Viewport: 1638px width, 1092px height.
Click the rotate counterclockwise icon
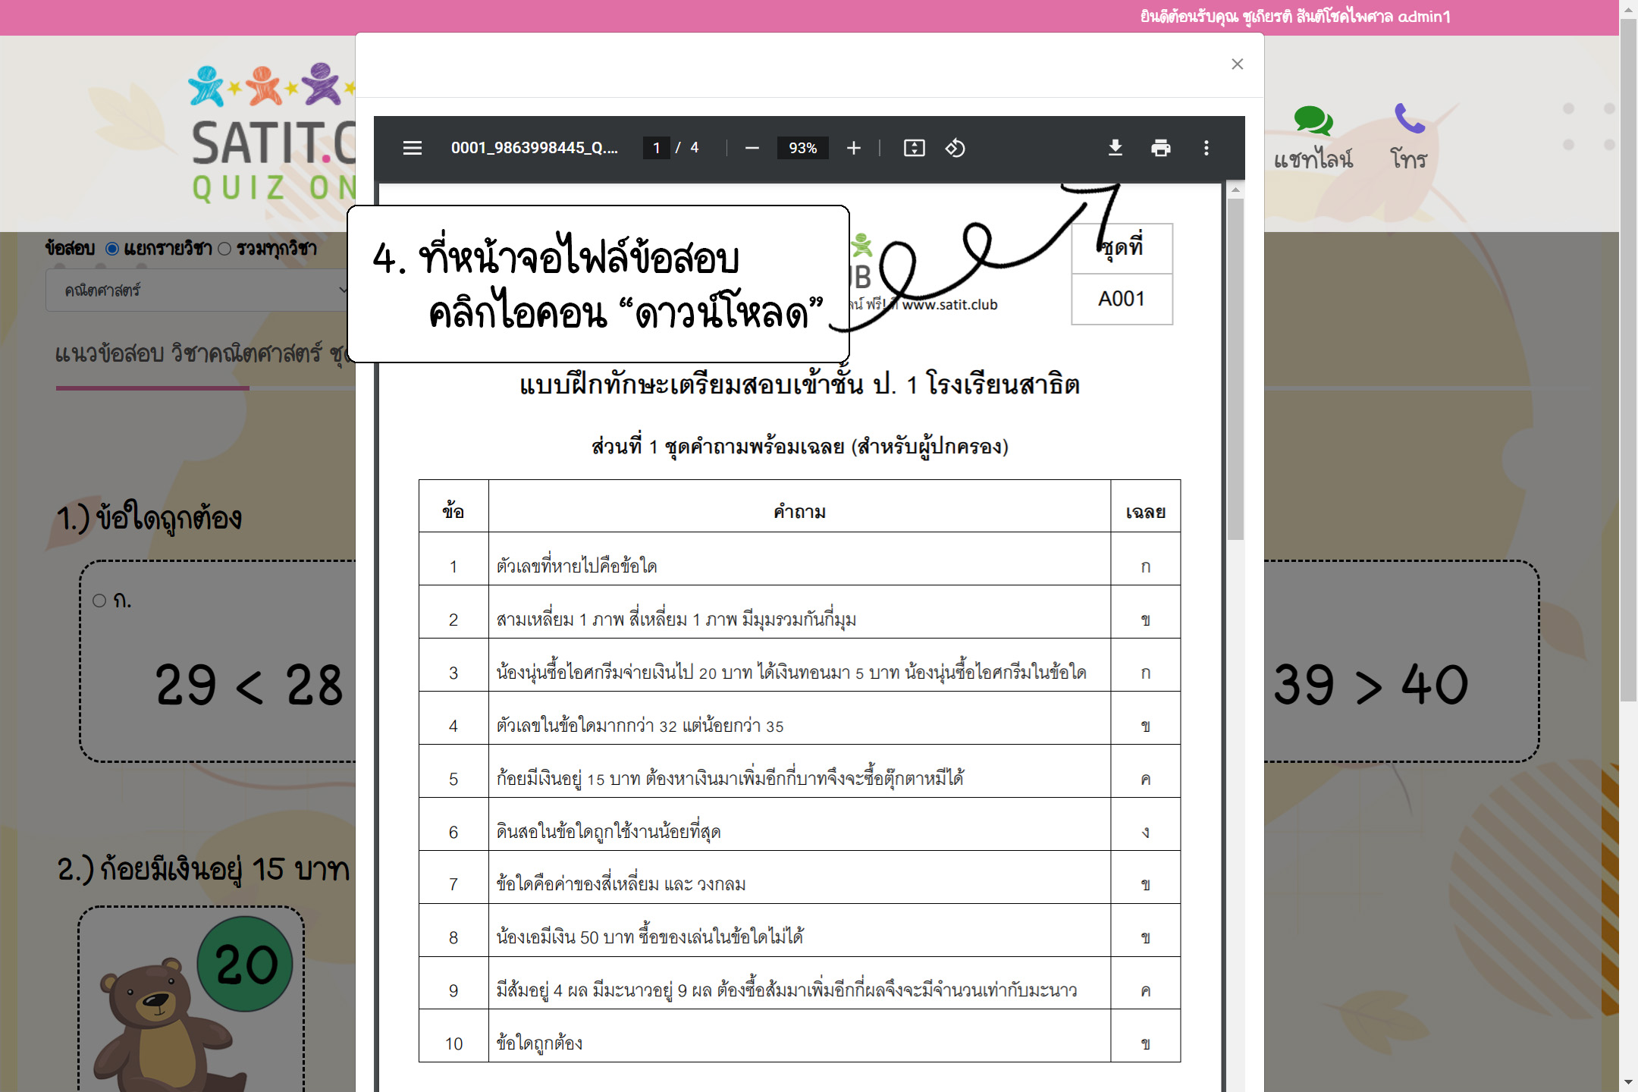click(955, 148)
